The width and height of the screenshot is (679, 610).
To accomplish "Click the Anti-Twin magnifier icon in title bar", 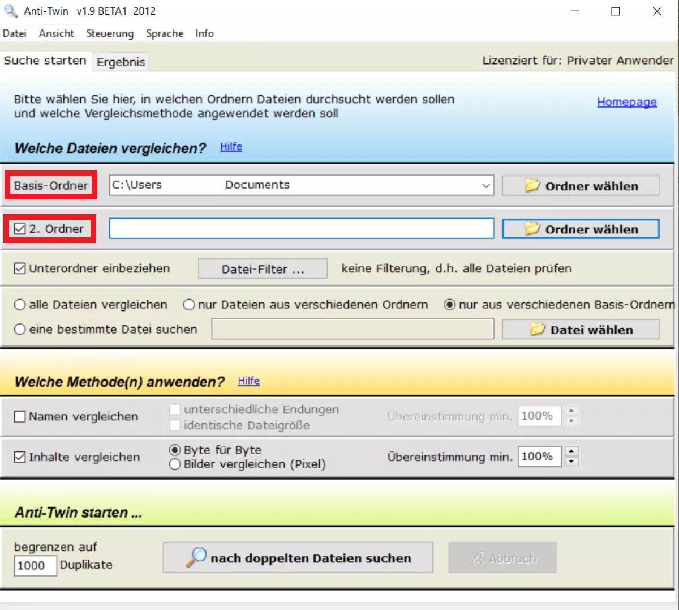I will [11, 11].
